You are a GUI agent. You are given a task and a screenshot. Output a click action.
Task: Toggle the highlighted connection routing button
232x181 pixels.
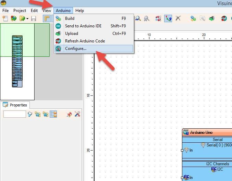[x=168, y=18]
